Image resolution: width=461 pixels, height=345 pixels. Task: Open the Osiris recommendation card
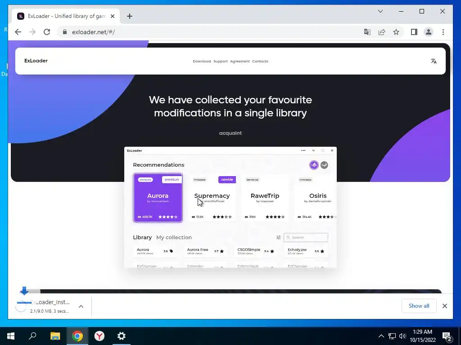[316, 198]
